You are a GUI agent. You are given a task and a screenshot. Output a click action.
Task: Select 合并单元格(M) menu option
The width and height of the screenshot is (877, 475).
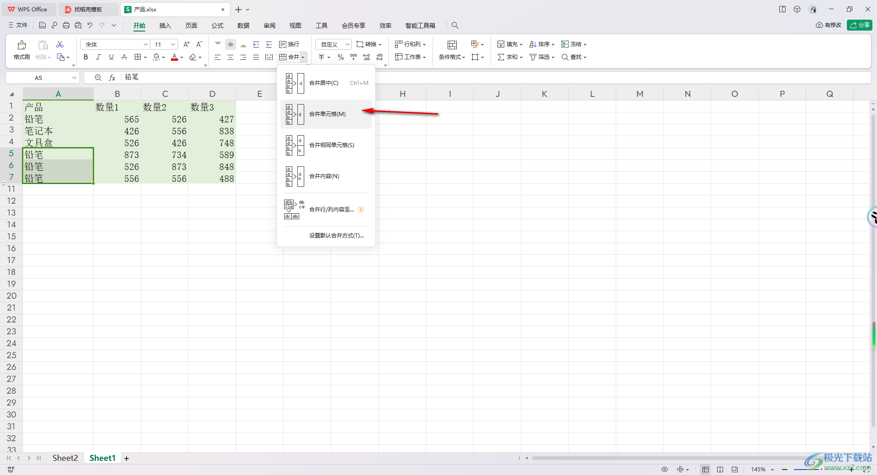point(326,114)
